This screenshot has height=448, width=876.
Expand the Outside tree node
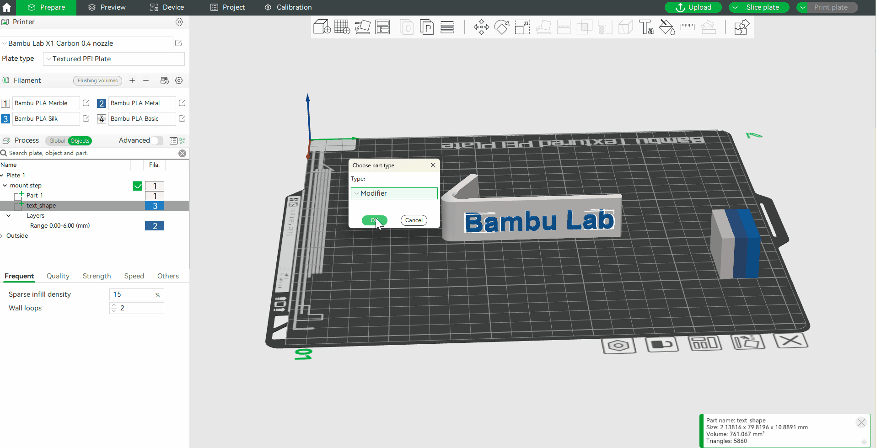tap(2, 236)
